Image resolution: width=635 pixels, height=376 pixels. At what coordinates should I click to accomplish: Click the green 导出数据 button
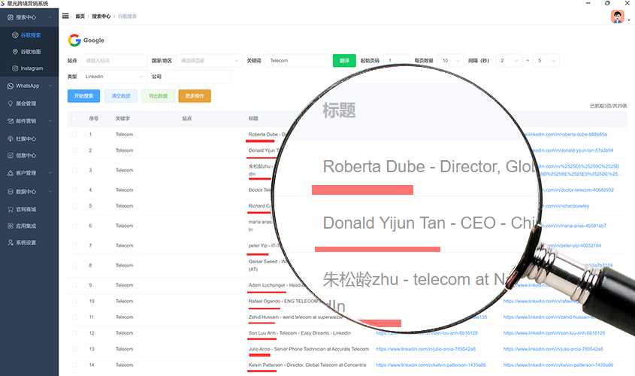coord(158,96)
